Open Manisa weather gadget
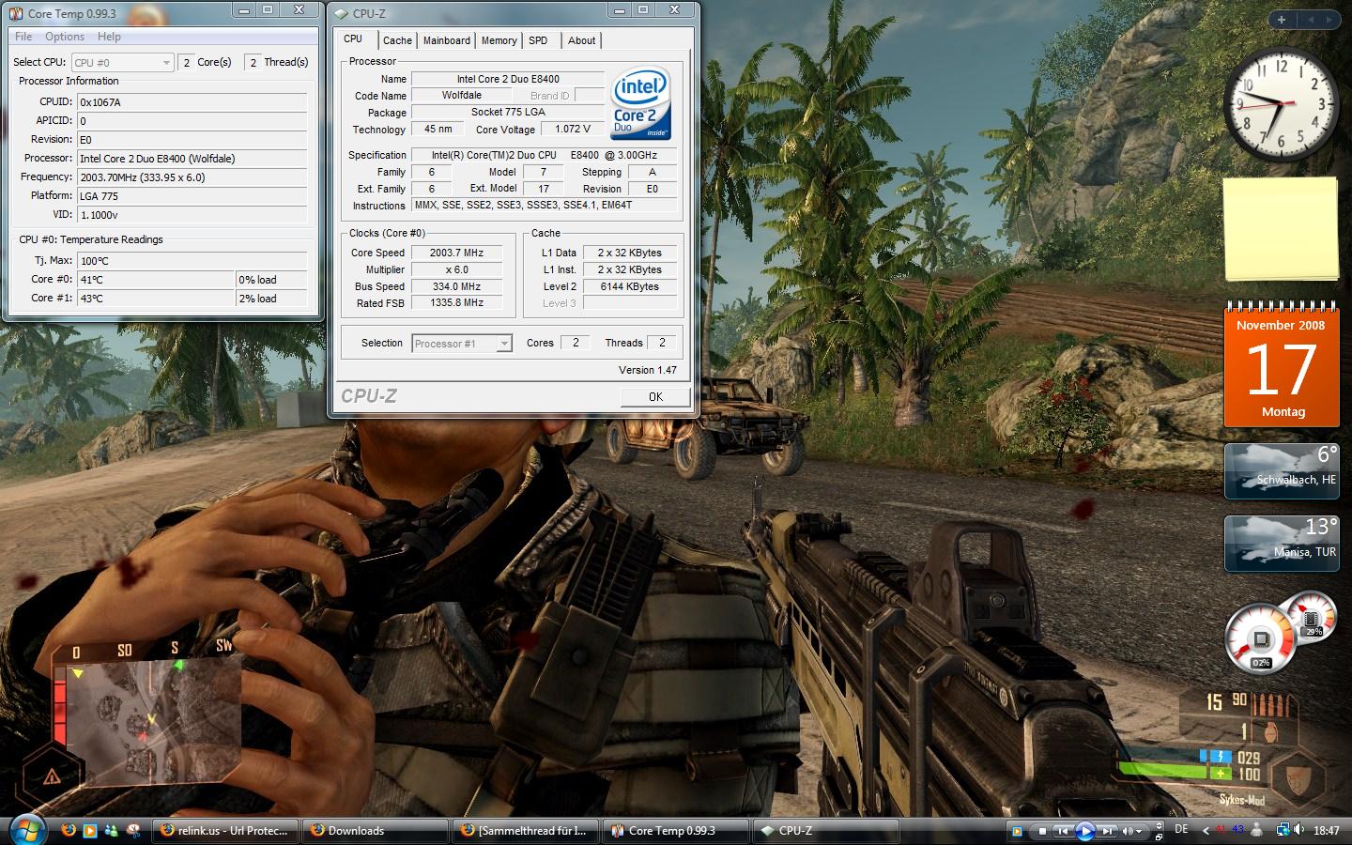Viewport: 1352px width, 845px height. click(x=1282, y=543)
